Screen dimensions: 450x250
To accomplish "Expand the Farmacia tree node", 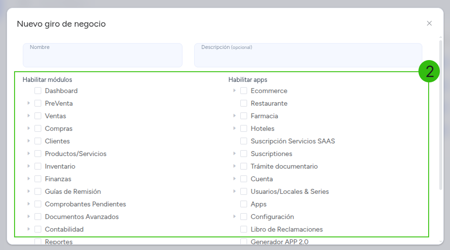I will click(x=234, y=116).
